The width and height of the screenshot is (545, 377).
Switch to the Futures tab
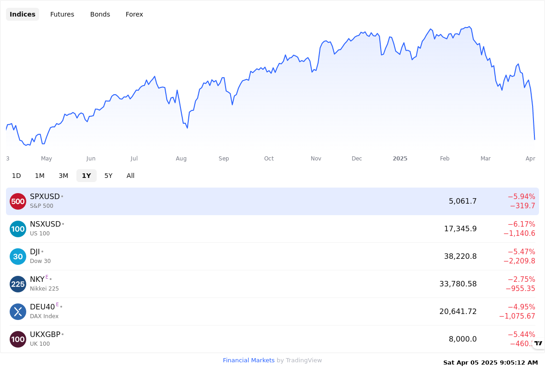click(x=62, y=14)
